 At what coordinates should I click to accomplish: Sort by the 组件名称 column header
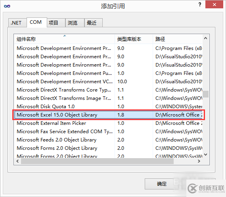(x=64, y=39)
